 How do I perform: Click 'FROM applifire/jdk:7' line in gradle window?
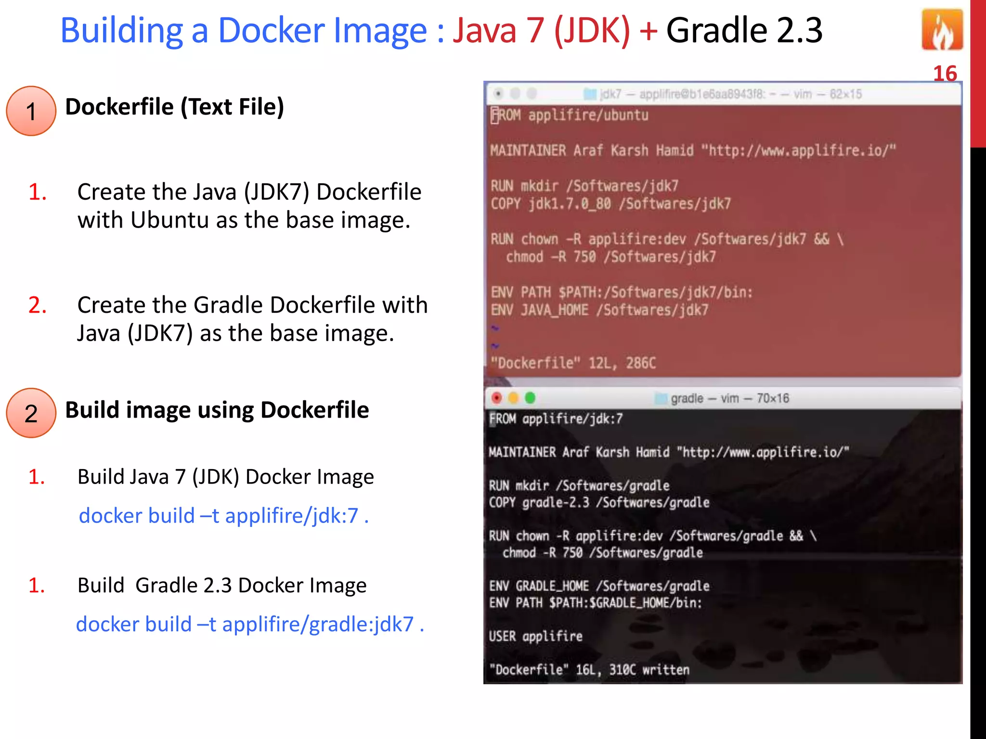click(556, 419)
